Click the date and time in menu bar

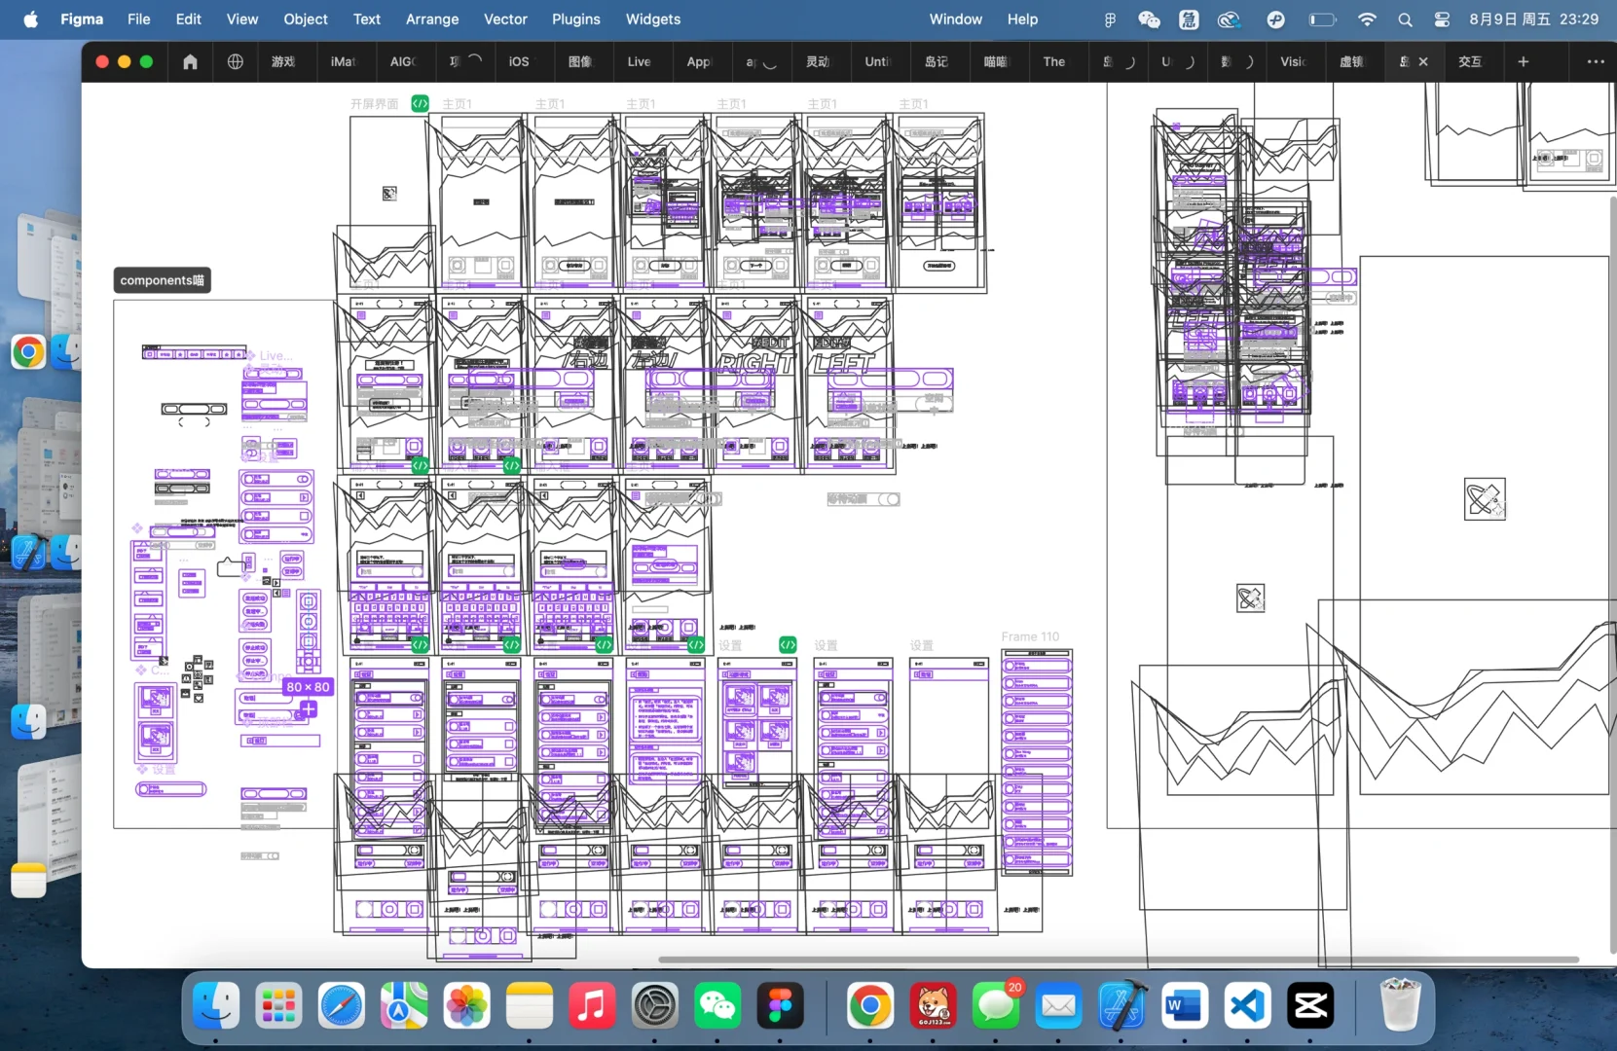[1533, 19]
